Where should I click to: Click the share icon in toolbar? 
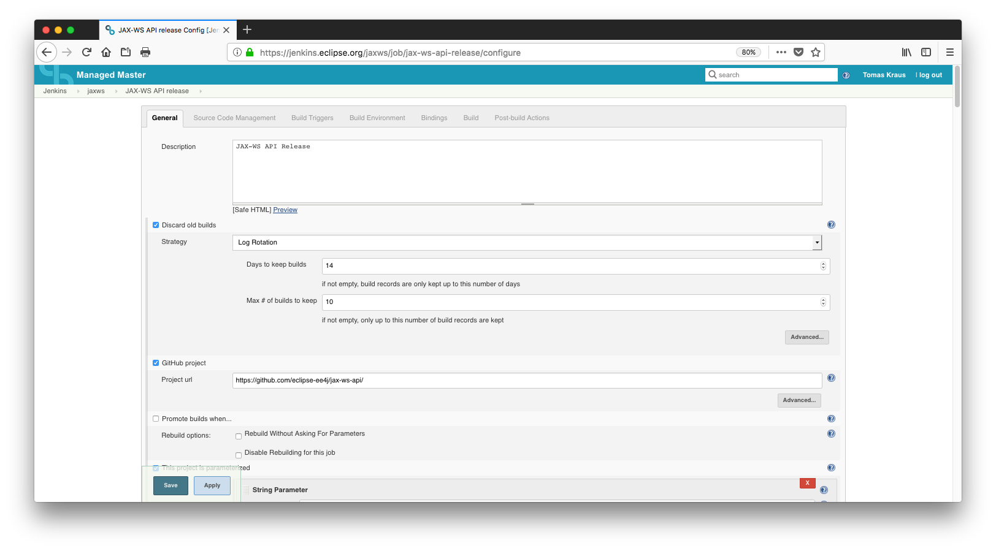(x=126, y=52)
